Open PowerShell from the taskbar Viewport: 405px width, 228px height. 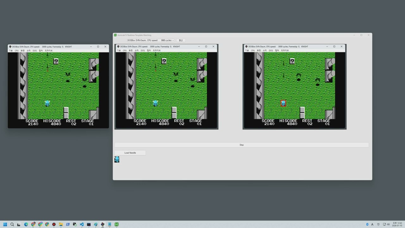pyautogui.click(x=68, y=225)
